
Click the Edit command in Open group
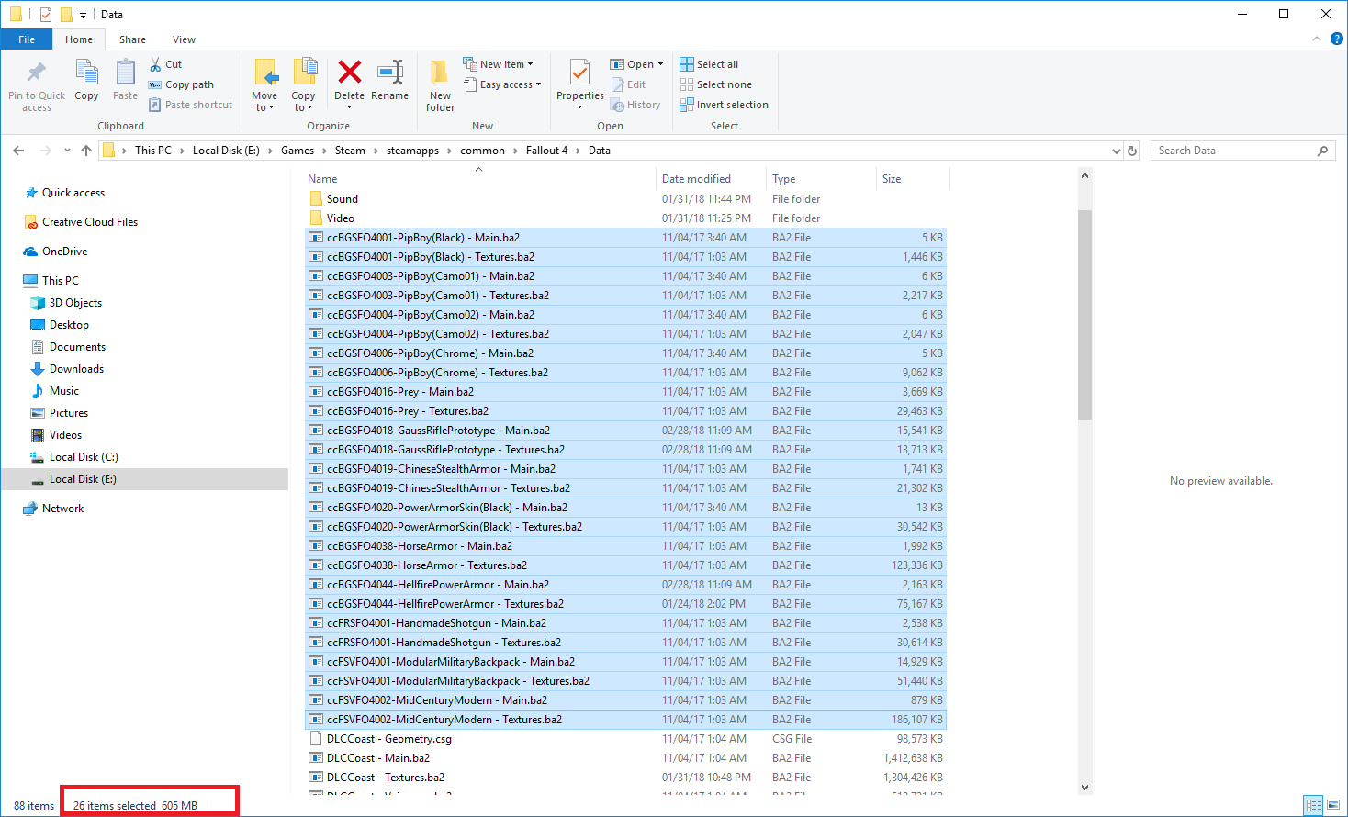click(x=629, y=84)
